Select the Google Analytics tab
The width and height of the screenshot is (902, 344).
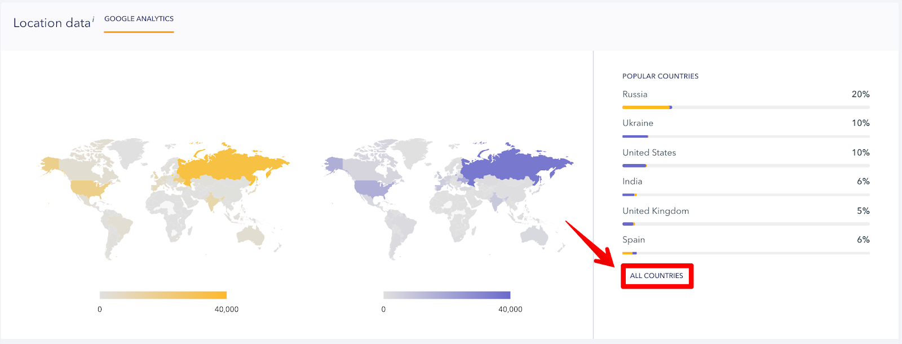point(139,19)
